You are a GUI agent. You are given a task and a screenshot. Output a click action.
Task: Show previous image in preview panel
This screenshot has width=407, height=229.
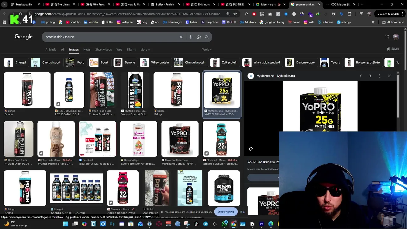pos(361,76)
